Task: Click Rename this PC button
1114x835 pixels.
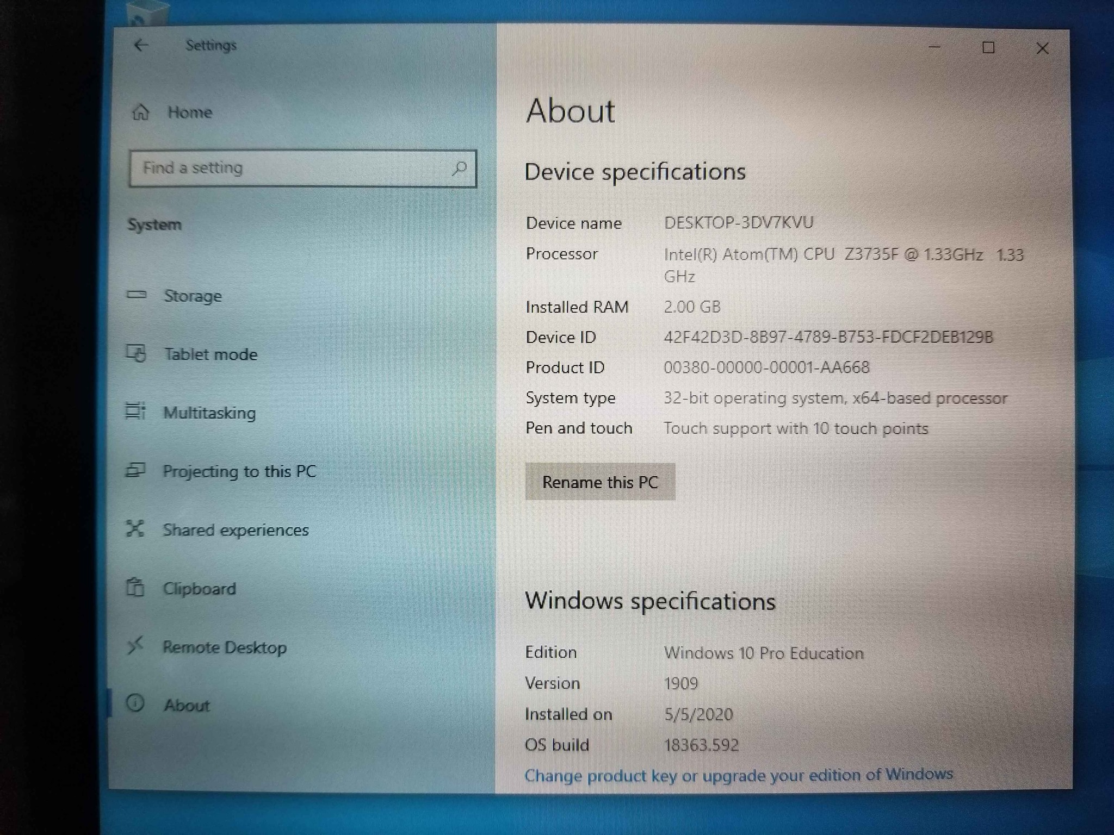Action: tap(600, 482)
